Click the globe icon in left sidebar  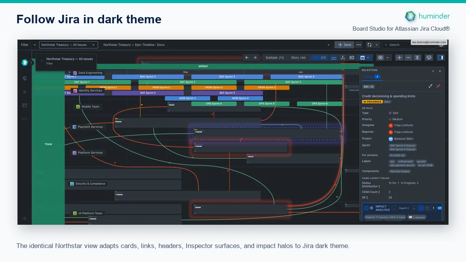pos(24,78)
